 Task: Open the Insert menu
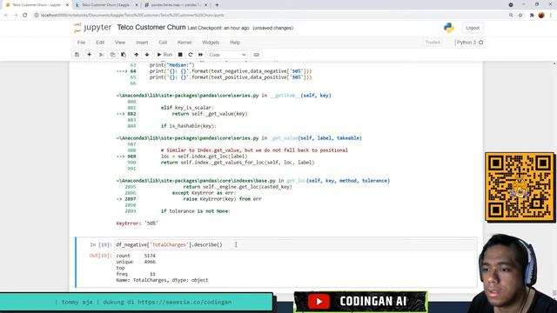pyautogui.click(x=142, y=43)
